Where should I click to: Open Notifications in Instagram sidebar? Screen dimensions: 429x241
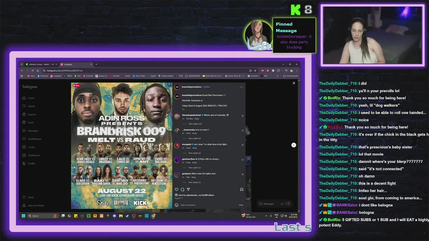(32, 139)
